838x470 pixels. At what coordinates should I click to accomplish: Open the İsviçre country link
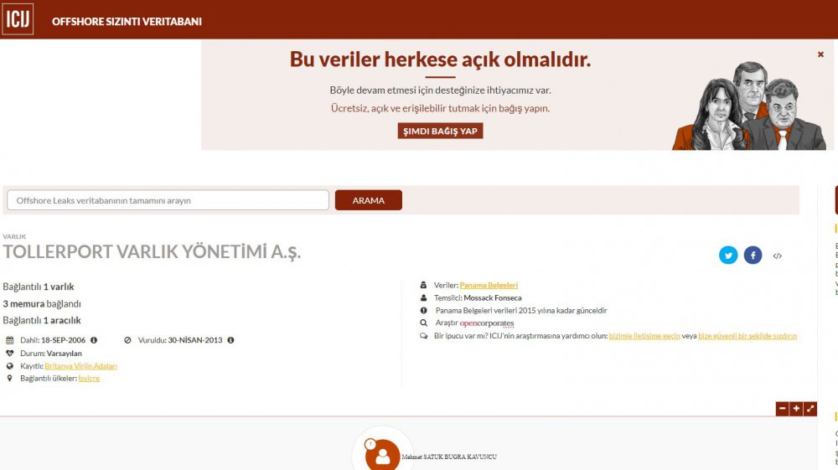[x=89, y=378]
